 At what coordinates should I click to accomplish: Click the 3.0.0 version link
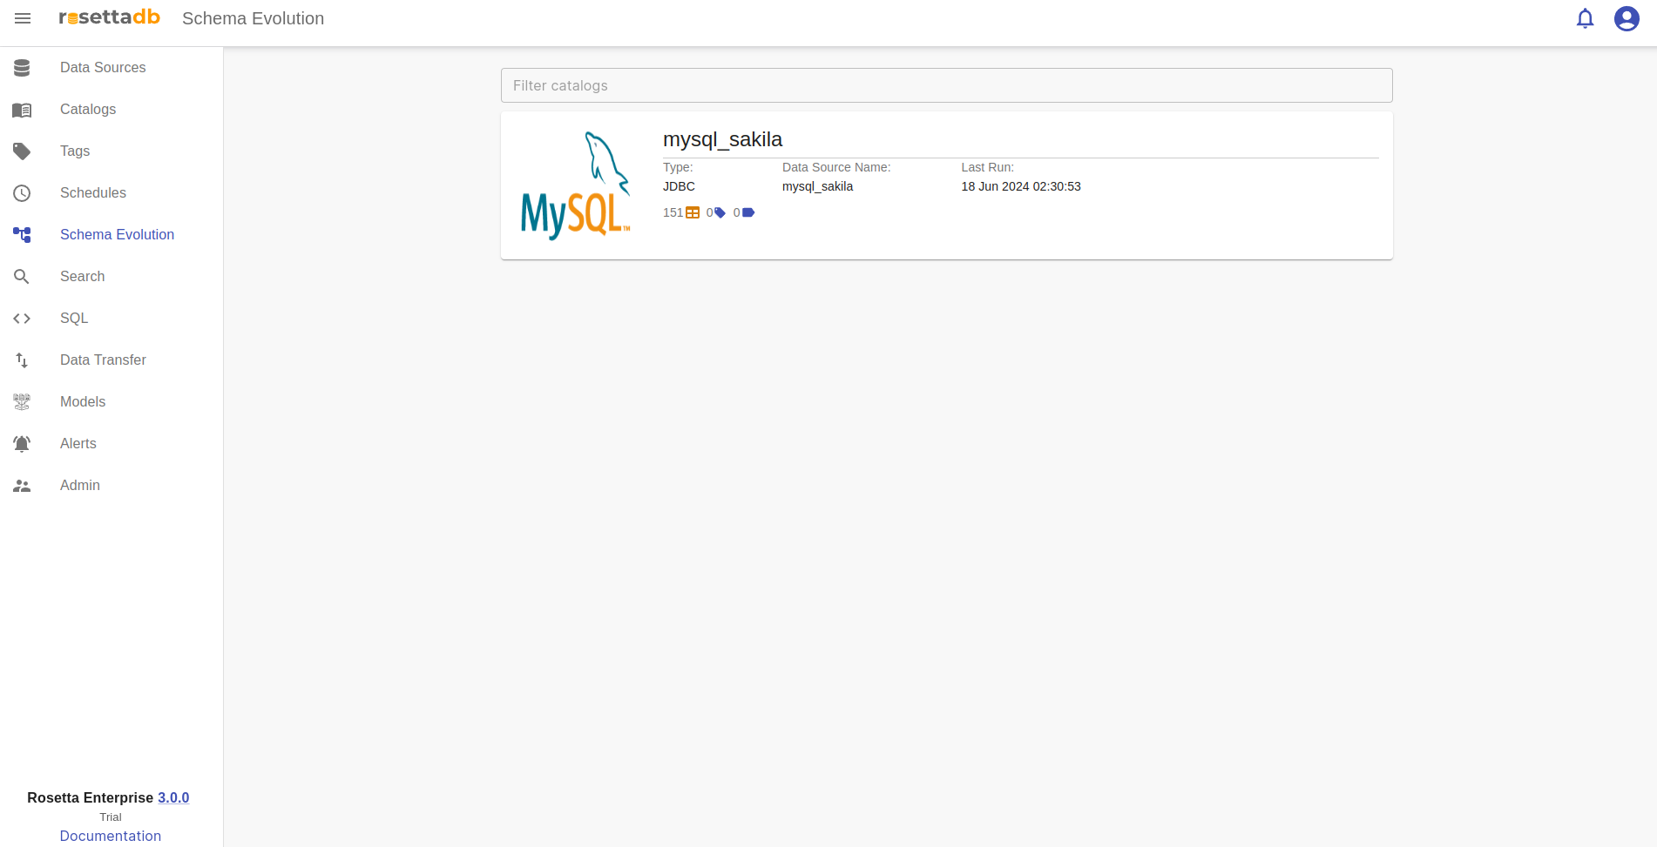pos(173,797)
